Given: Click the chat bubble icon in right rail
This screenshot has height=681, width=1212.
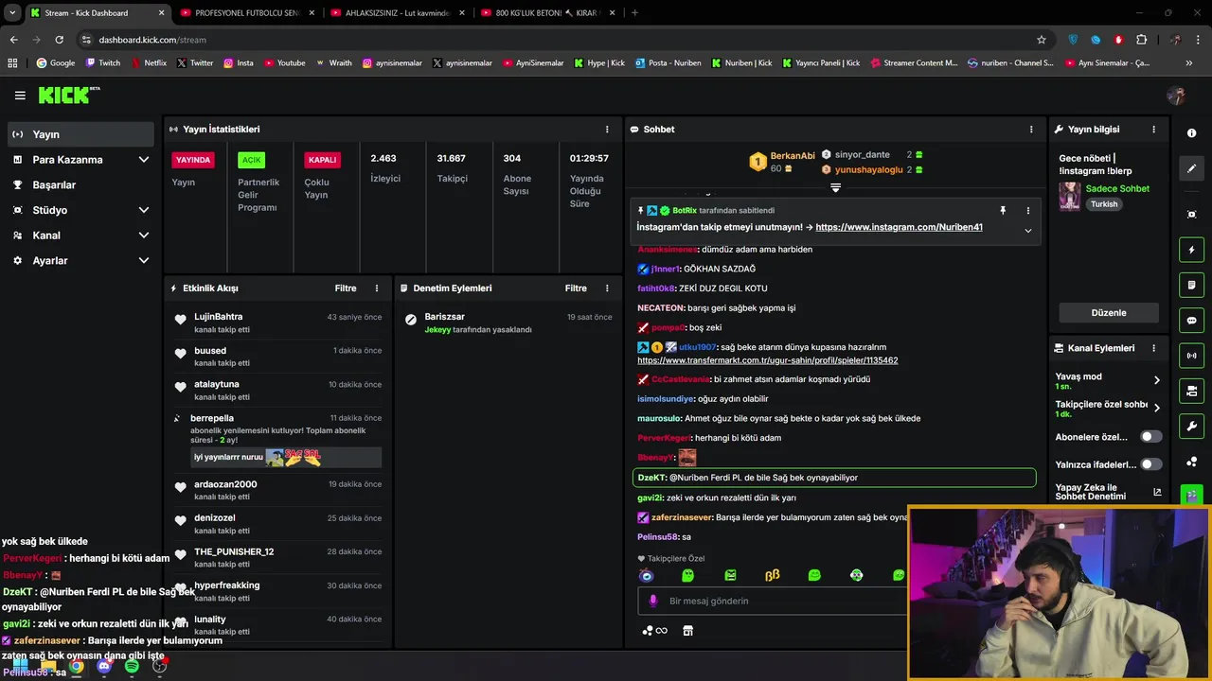Looking at the screenshot, I should 1192,321.
